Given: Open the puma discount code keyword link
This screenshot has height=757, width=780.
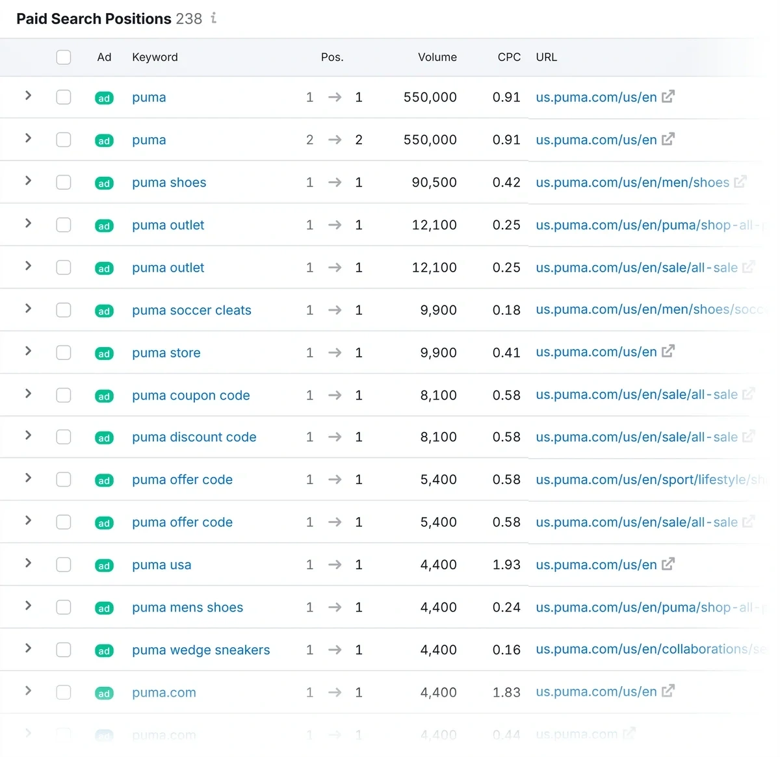Looking at the screenshot, I should [x=194, y=437].
